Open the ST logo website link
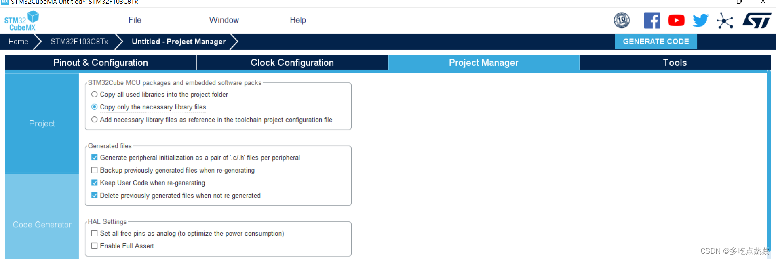Screen dimensions: 776x259 (x=757, y=20)
